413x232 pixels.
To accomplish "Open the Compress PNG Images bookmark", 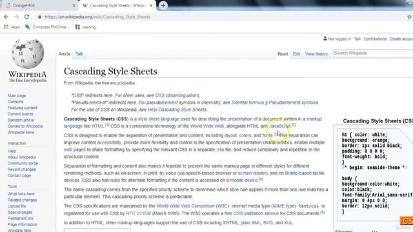I will point(47,27).
